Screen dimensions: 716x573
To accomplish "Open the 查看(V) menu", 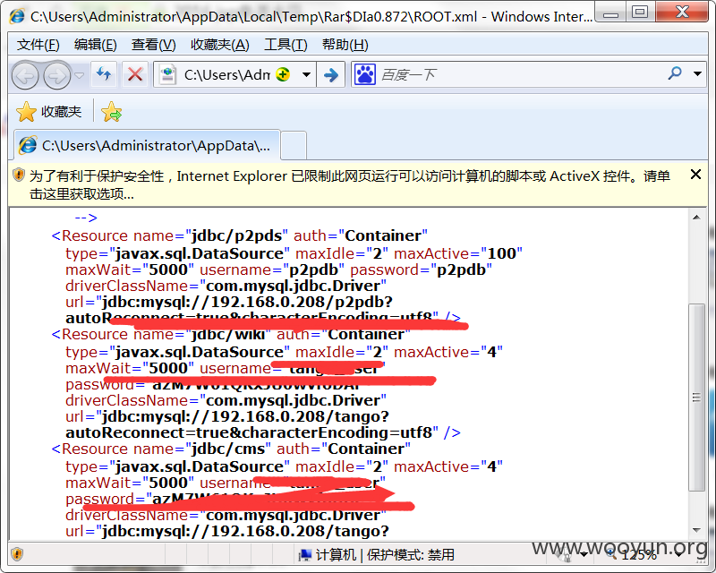I will tap(153, 45).
